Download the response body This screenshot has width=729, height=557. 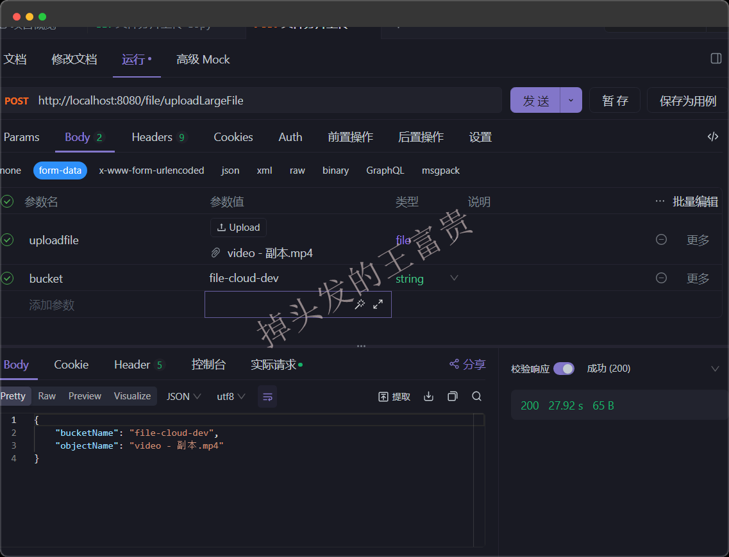coord(429,397)
